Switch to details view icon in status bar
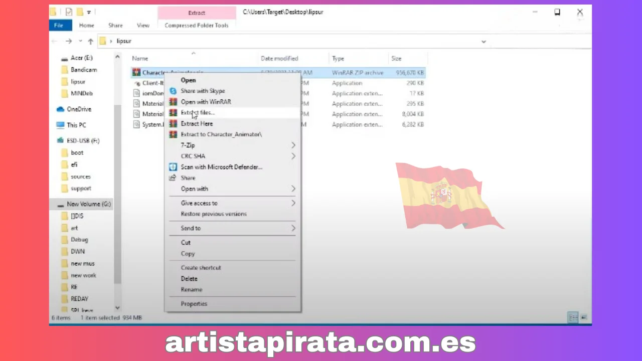 point(573,318)
